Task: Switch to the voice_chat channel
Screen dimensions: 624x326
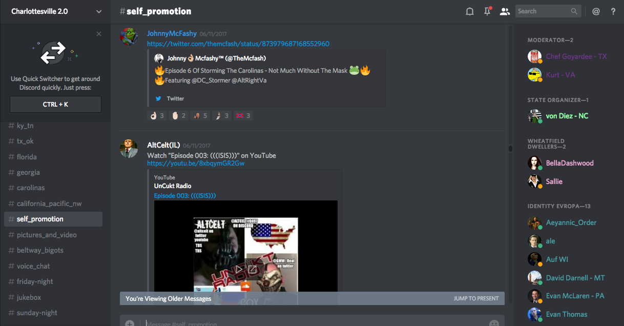Action: click(33, 266)
